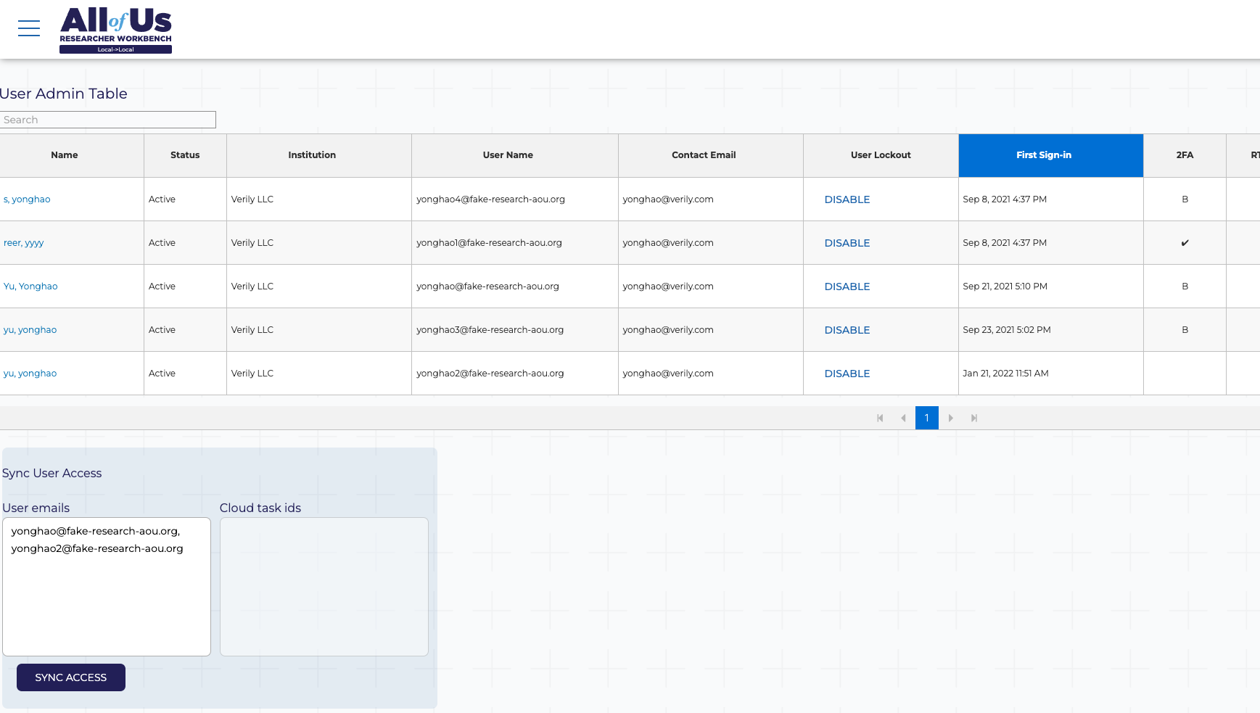Image resolution: width=1260 pixels, height=713 pixels.
Task: Disable lockout for yonghao4@fake-research-aou.org
Action: coord(847,199)
